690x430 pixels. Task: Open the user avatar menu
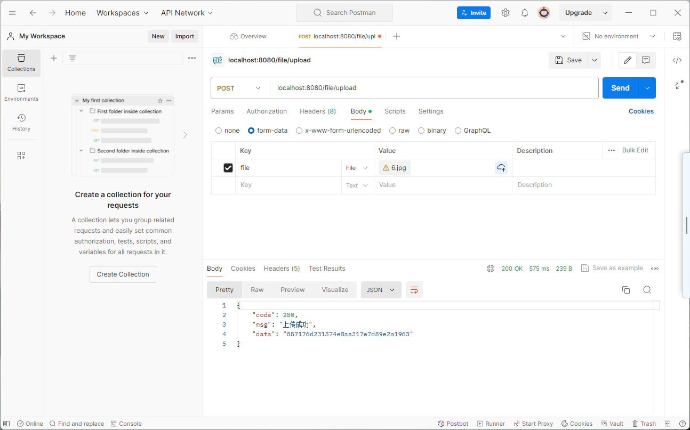pos(544,13)
